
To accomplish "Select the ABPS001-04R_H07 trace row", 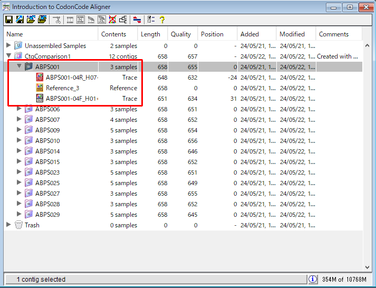I will point(72,78).
